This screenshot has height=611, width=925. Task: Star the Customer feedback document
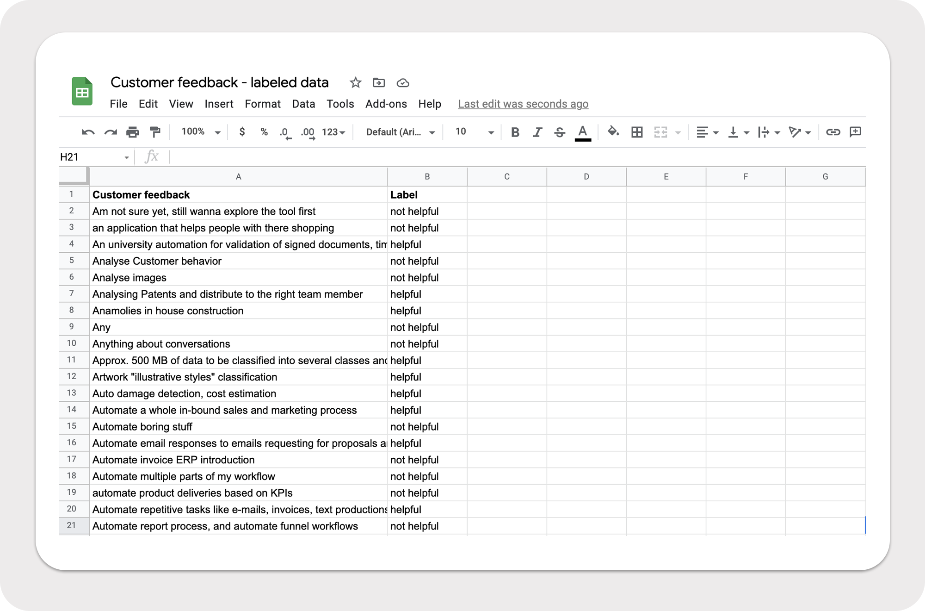click(355, 83)
